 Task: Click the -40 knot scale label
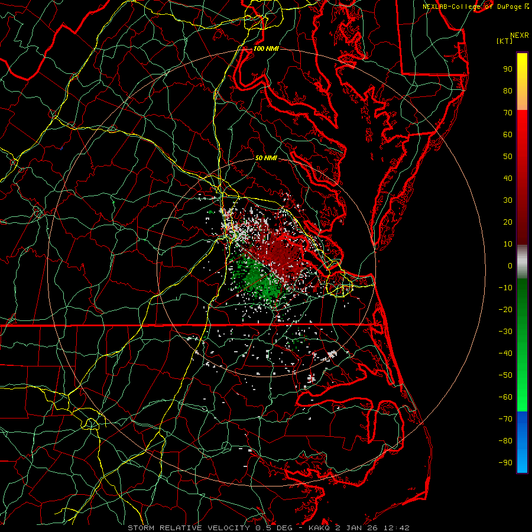point(505,353)
